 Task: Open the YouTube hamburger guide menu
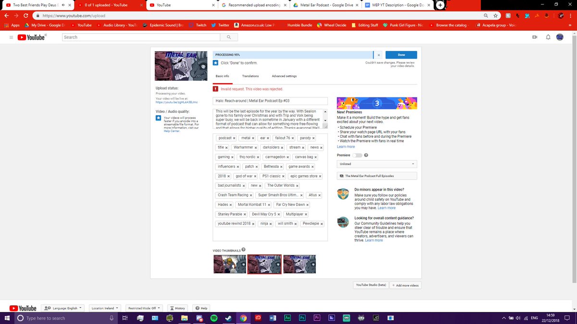pos(12,37)
